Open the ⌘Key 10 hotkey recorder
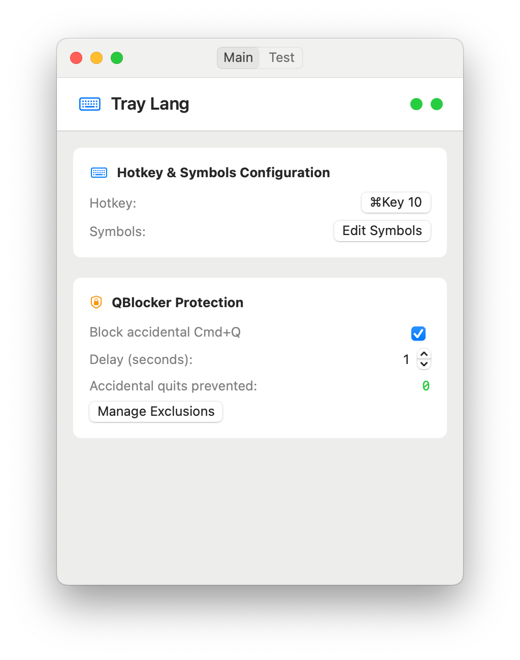Image resolution: width=520 pixels, height=660 pixels. [x=396, y=202]
